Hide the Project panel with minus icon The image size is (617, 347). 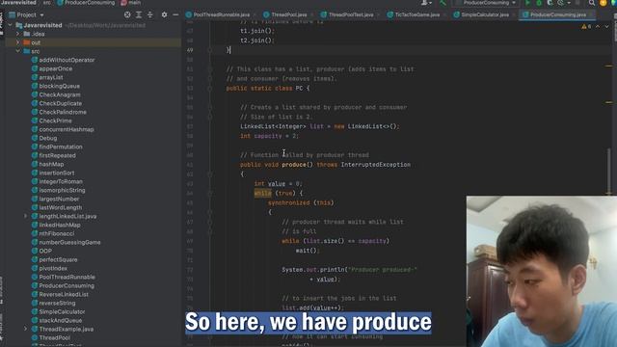175,15
